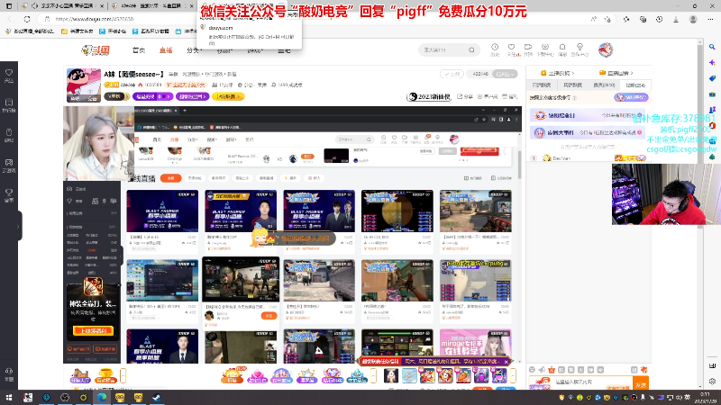Viewport: 721px width, 405px height.
Task: Click the purple button in ranking panel
Action: click(631, 97)
